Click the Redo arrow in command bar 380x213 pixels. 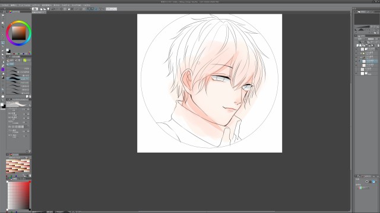pos(56,9)
